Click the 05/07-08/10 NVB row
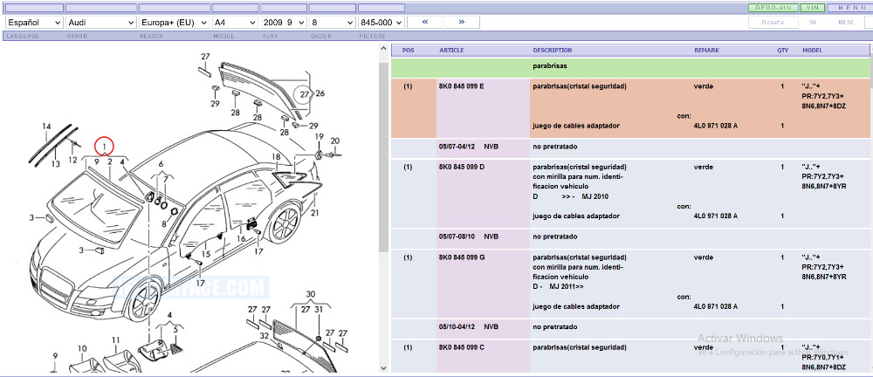The image size is (873, 377). pyautogui.click(x=630, y=237)
